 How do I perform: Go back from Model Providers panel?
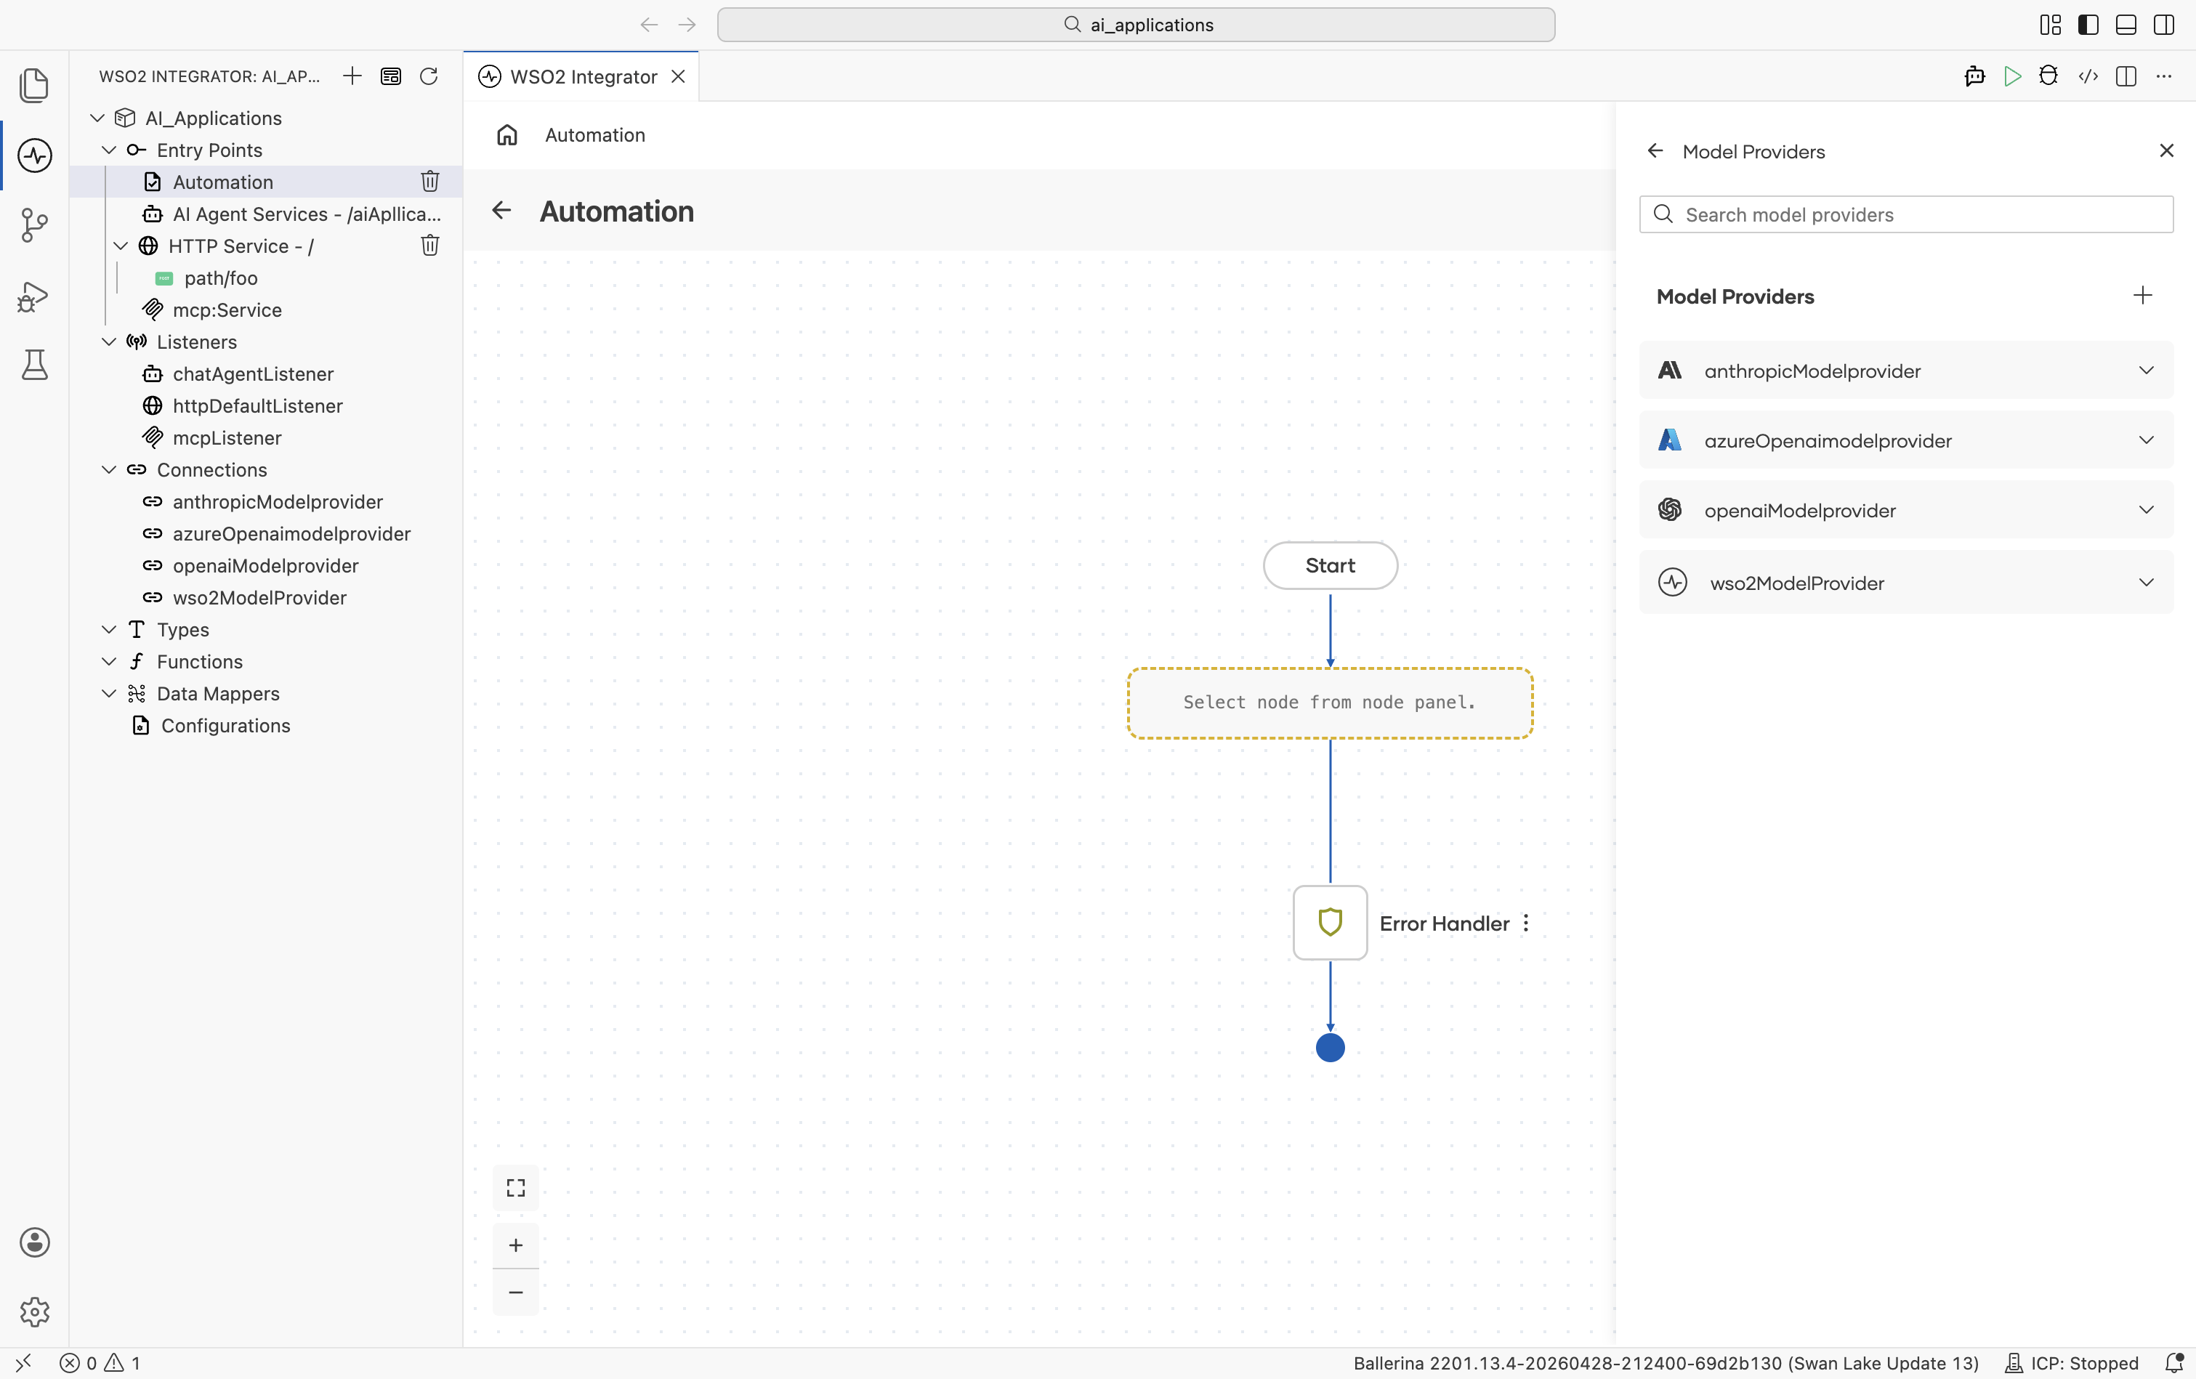[1655, 150]
